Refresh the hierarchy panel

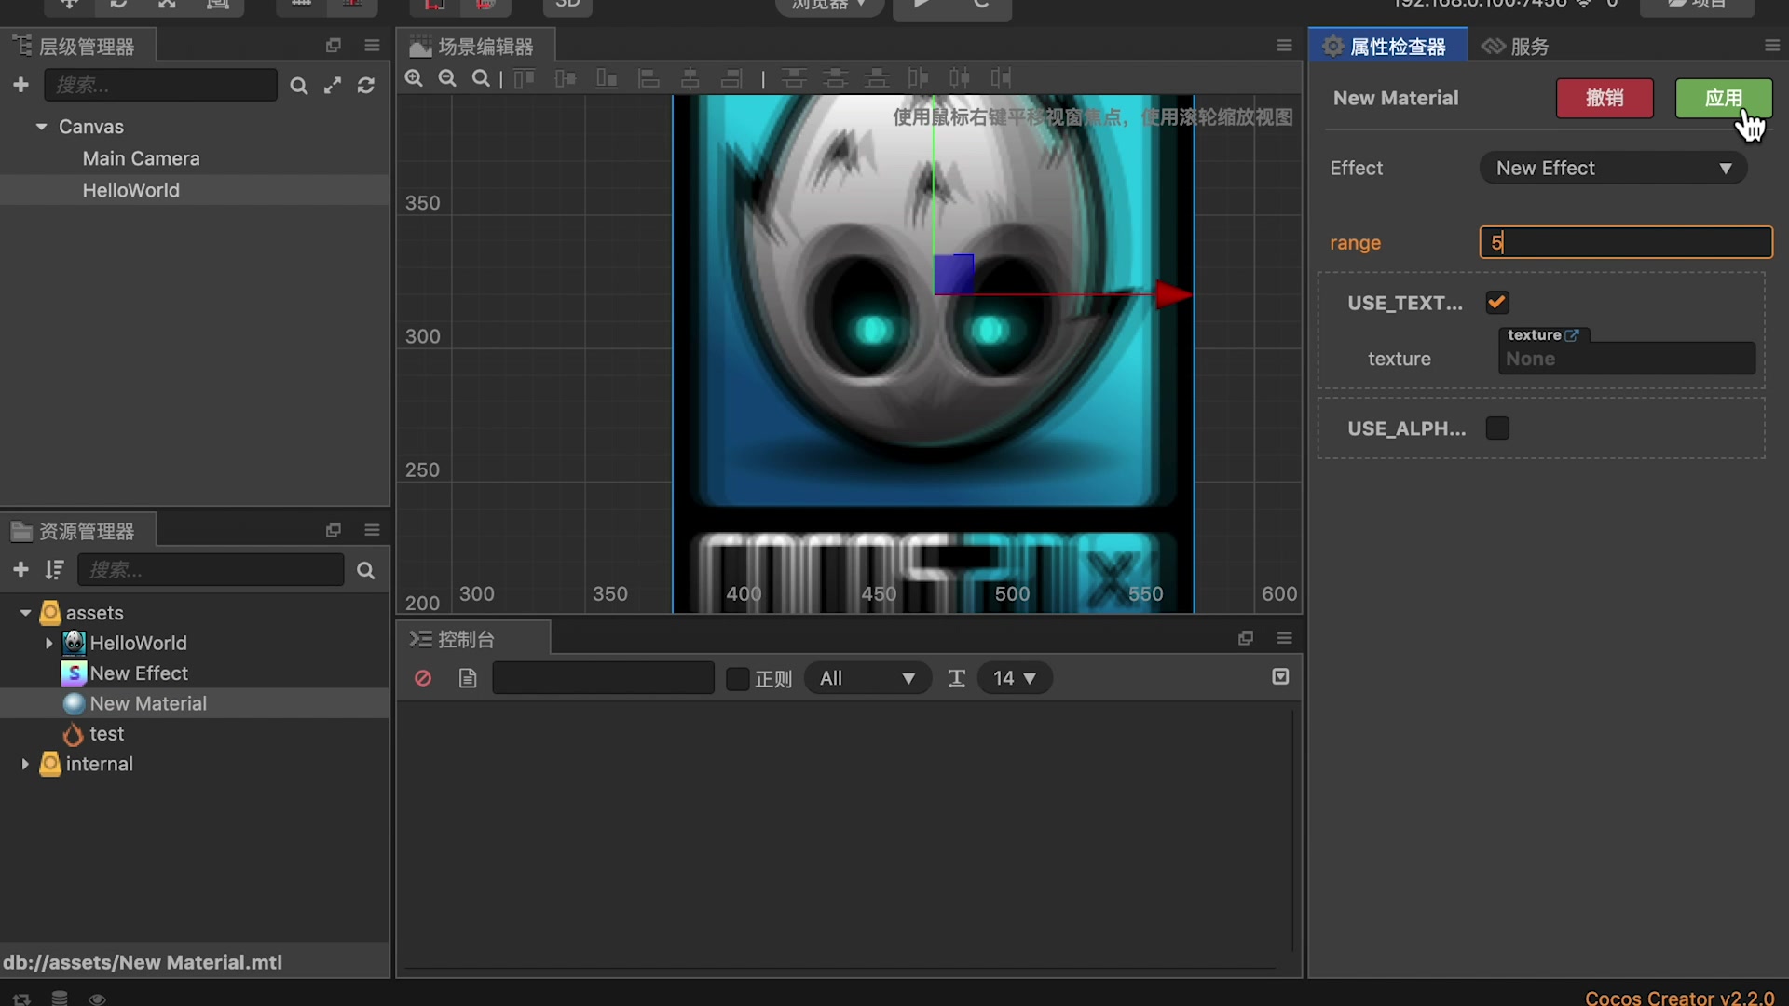(366, 85)
